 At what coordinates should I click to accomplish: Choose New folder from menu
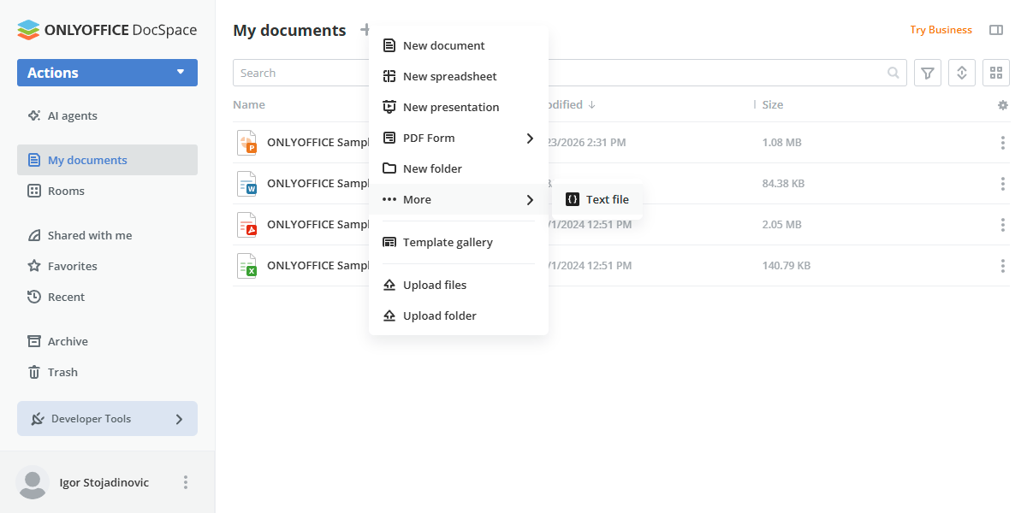click(x=459, y=168)
